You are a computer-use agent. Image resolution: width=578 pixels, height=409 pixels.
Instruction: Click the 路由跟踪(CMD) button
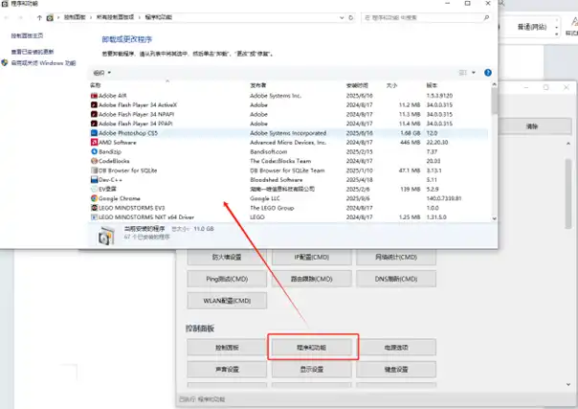(311, 279)
